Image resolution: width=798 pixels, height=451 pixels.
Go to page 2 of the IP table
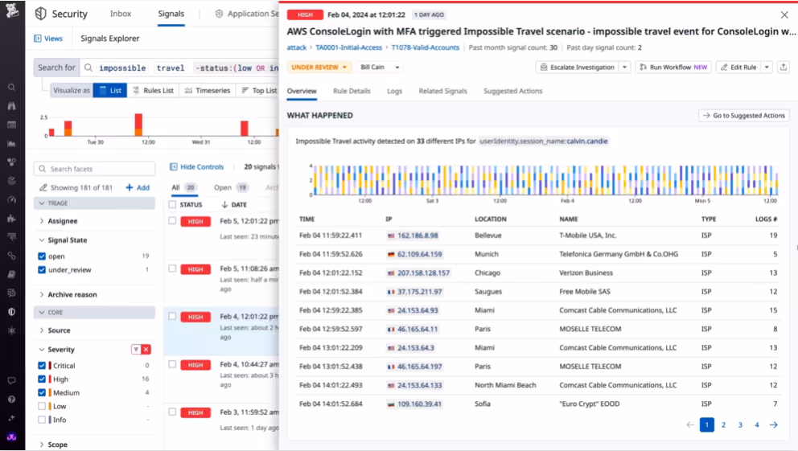[723, 425]
